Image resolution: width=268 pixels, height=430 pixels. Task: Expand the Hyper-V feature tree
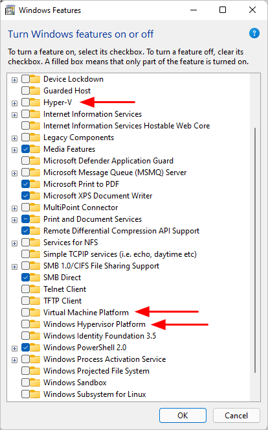click(x=14, y=103)
